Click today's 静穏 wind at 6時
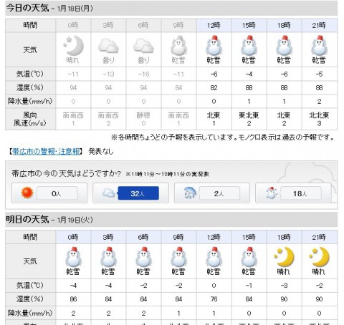The width and height of the screenshot is (344, 325). [x=143, y=115]
